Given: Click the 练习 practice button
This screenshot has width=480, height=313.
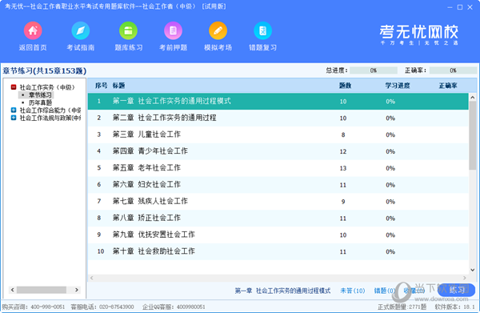Looking at the screenshot, I should click(457, 290).
